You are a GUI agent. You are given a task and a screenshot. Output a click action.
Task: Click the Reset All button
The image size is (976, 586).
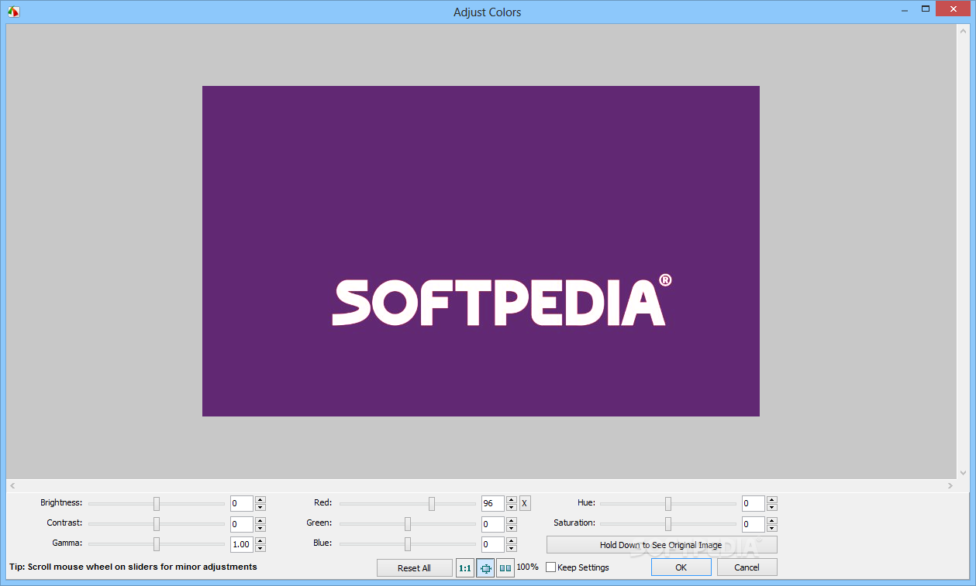click(414, 568)
